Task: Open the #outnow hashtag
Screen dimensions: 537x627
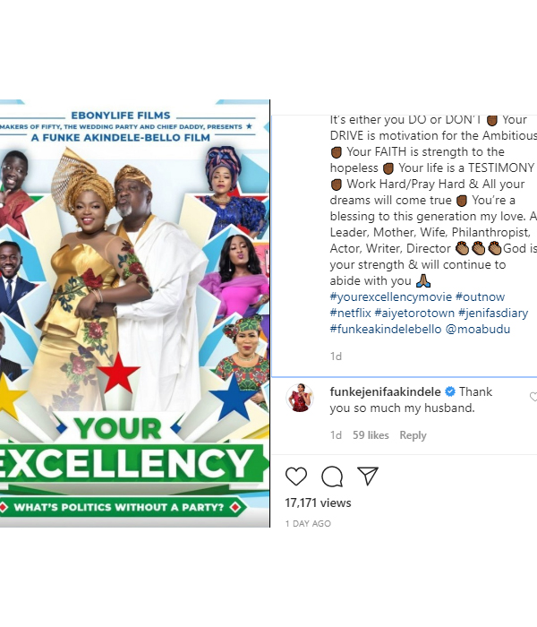Action: (x=480, y=297)
